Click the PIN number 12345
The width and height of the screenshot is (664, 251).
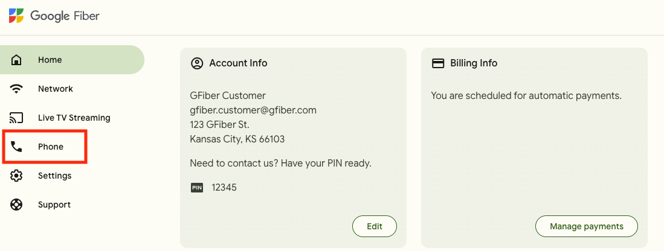coord(224,188)
